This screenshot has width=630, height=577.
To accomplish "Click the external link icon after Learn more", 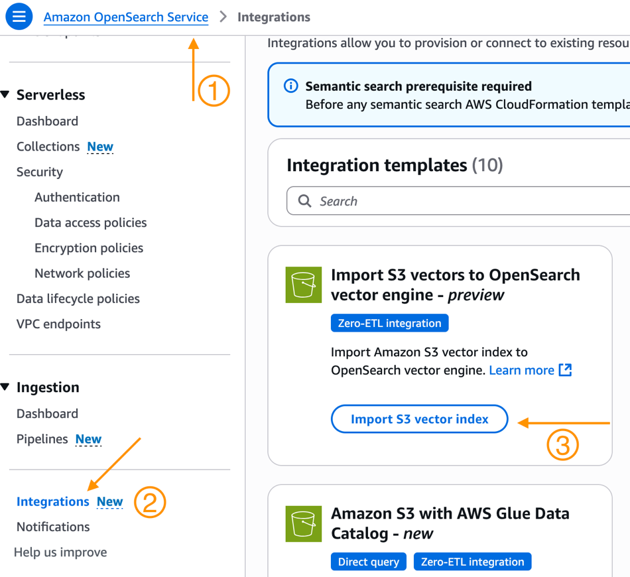I will tap(565, 369).
